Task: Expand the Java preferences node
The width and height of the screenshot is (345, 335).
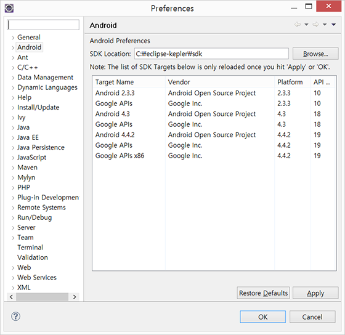Action: [13, 127]
